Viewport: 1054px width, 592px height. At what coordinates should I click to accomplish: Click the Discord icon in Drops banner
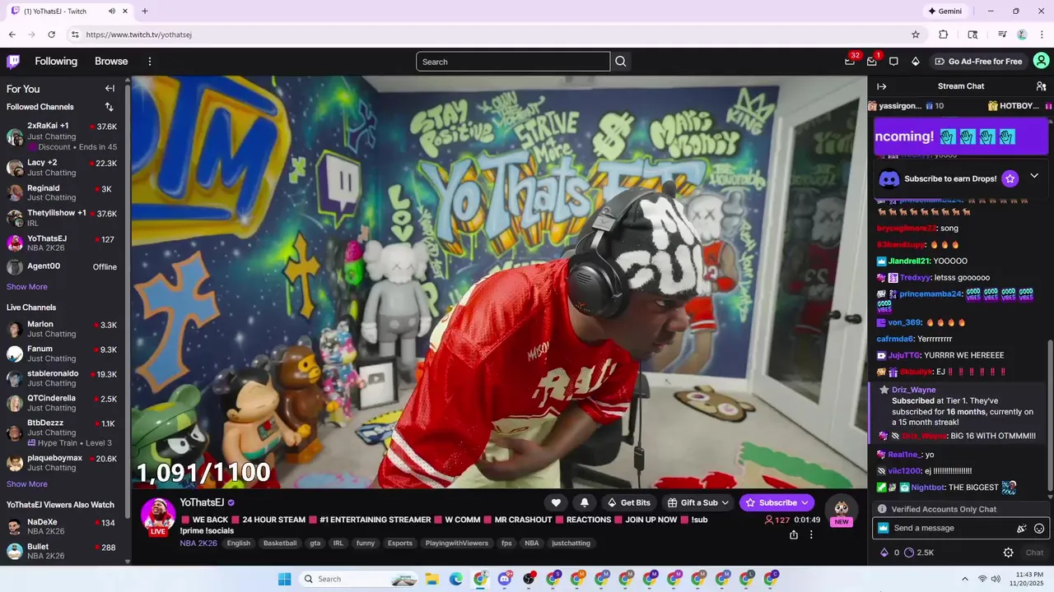(888, 178)
